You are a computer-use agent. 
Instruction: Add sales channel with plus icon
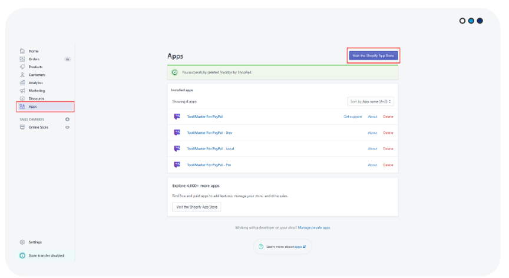tap(67, 119)
